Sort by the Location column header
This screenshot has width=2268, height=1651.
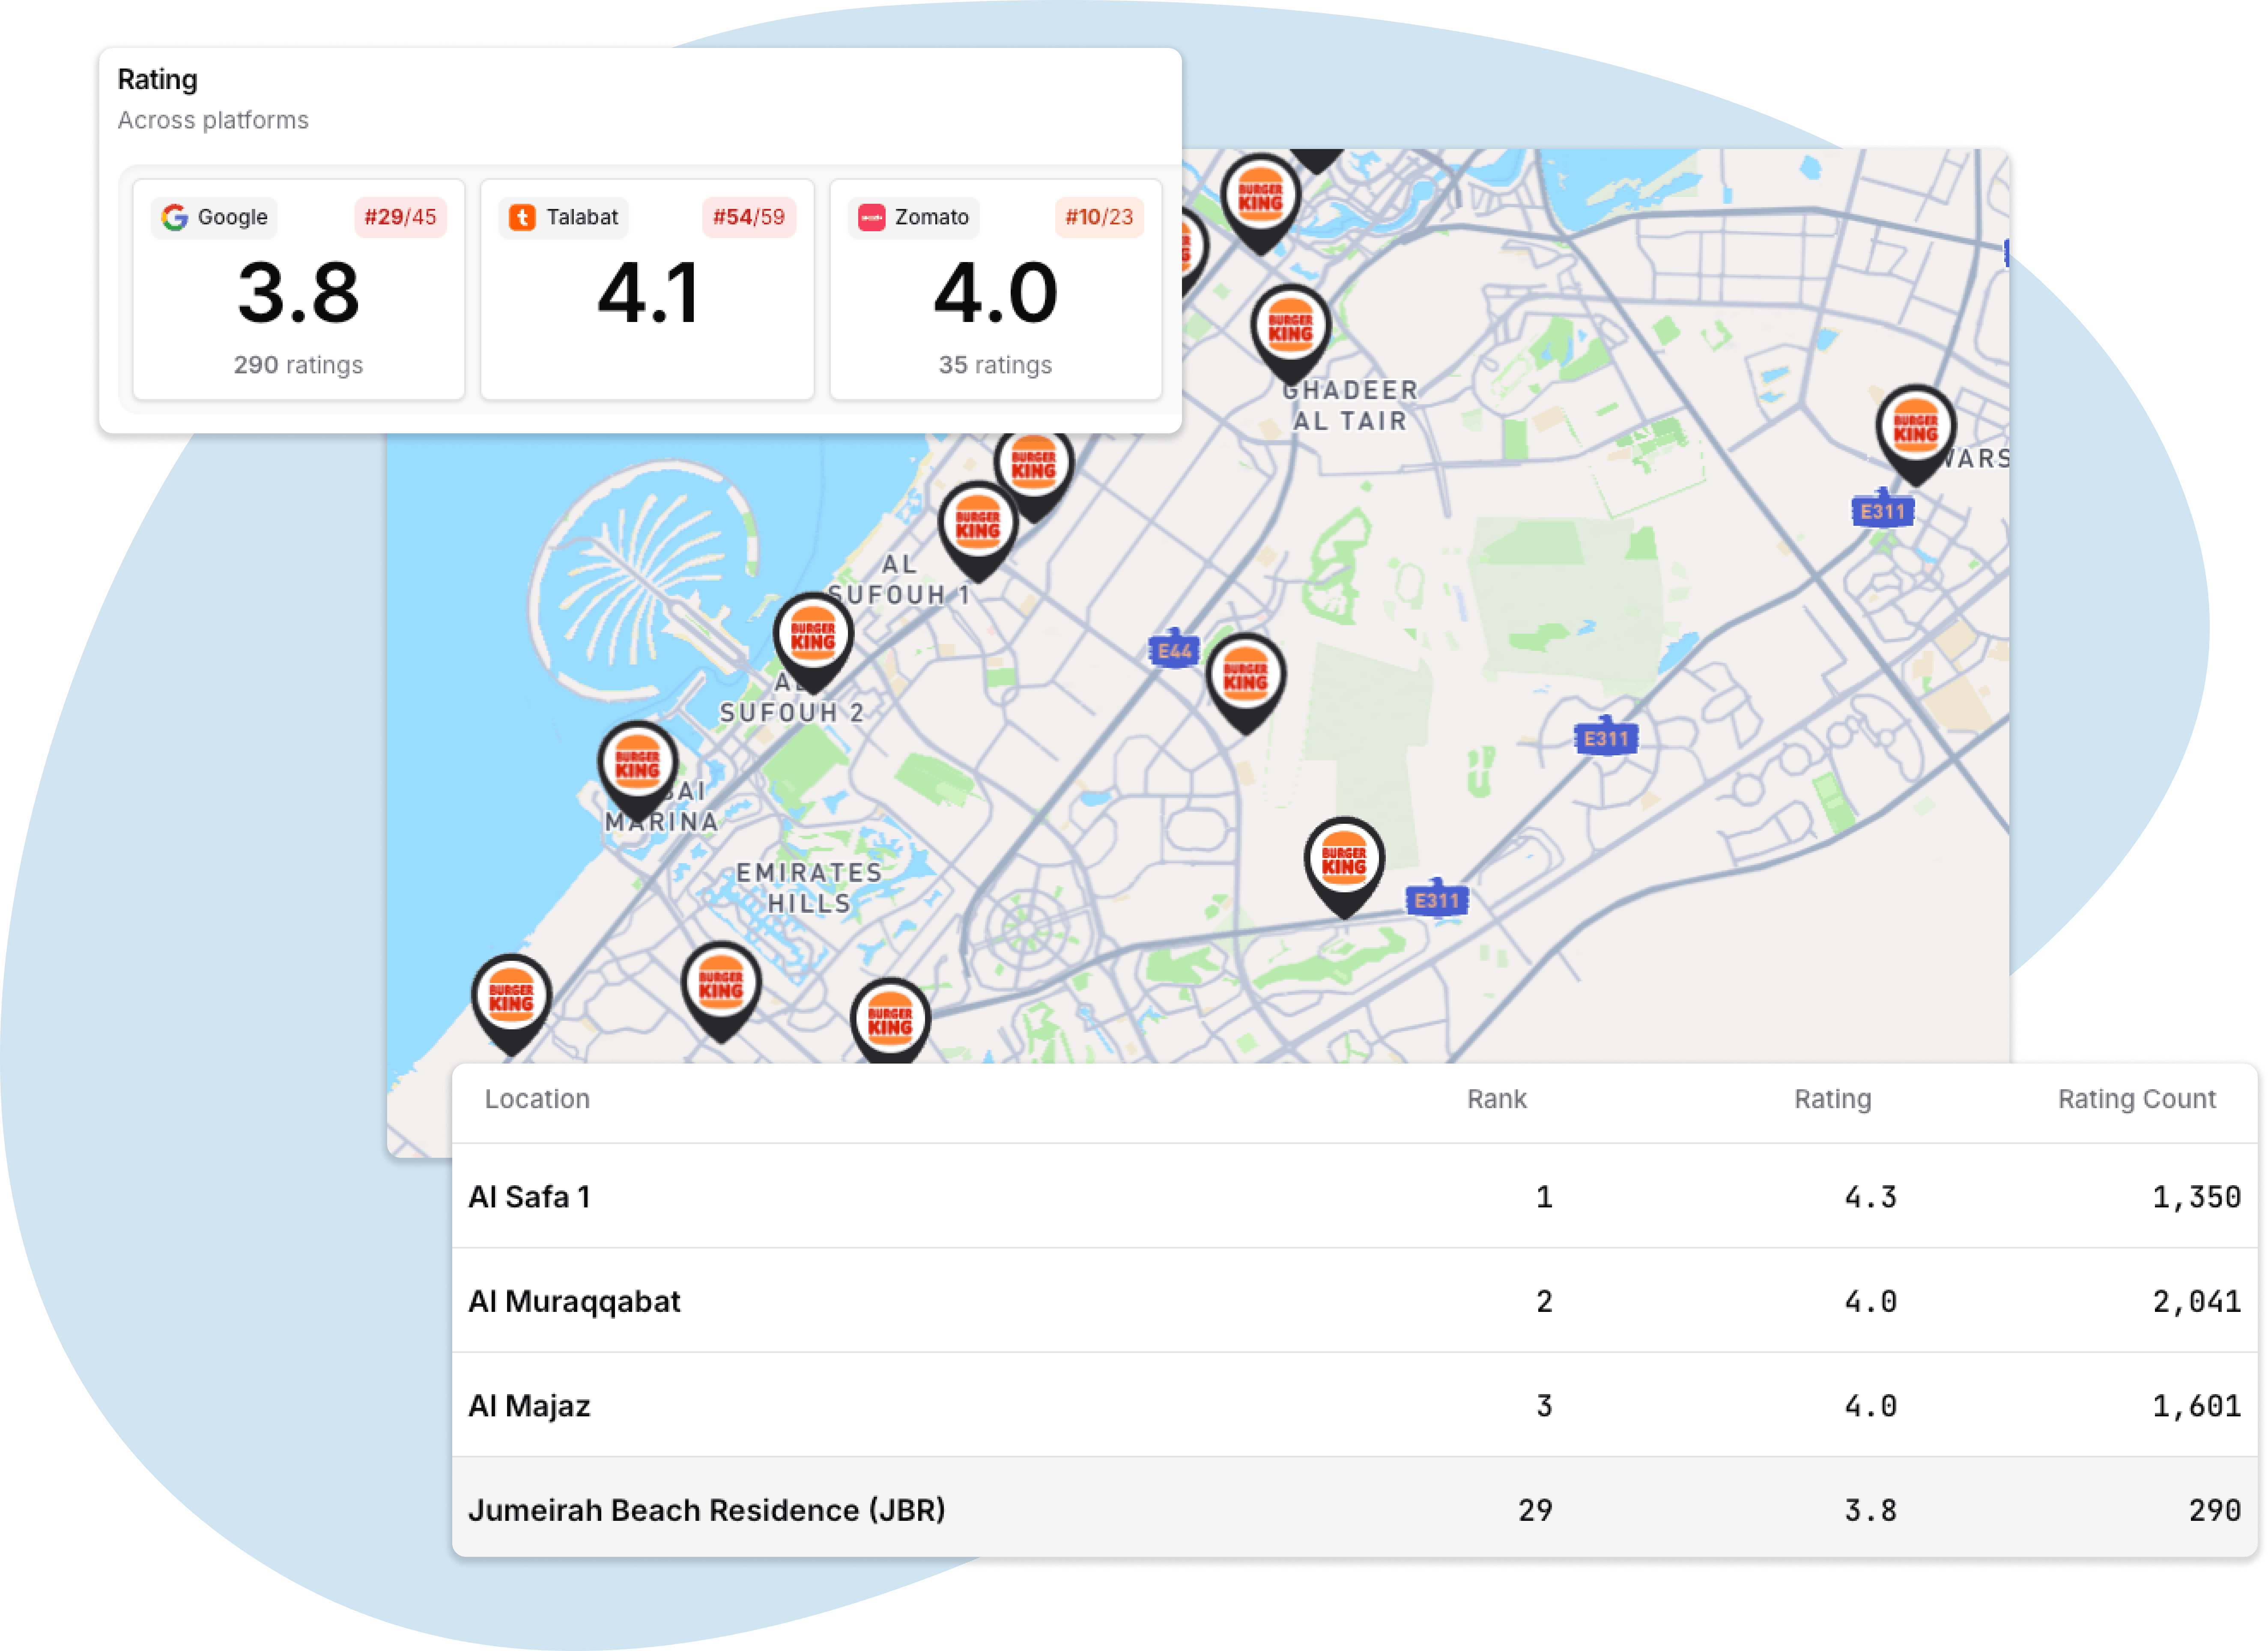coord(537,1099)
